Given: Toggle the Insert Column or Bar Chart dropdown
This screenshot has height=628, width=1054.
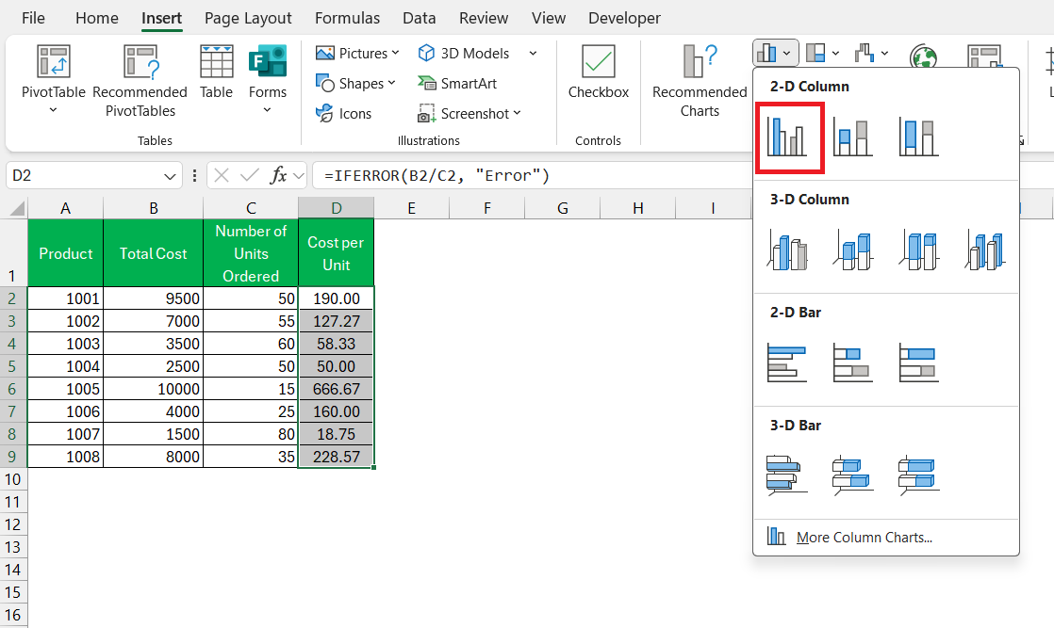Looking at the screenshot, I should coord(775,53).
